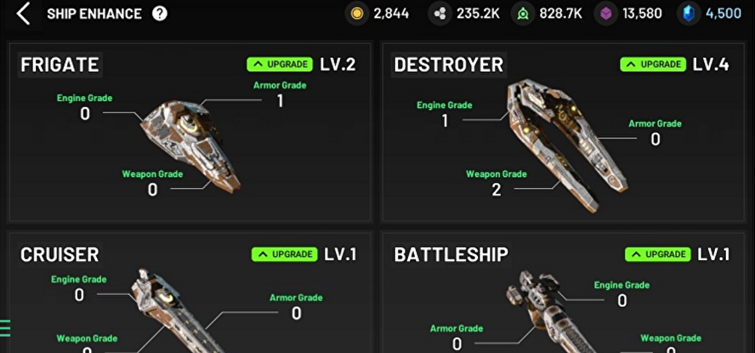
Task: Upgrade the Frigate
Action: point(281,65)
